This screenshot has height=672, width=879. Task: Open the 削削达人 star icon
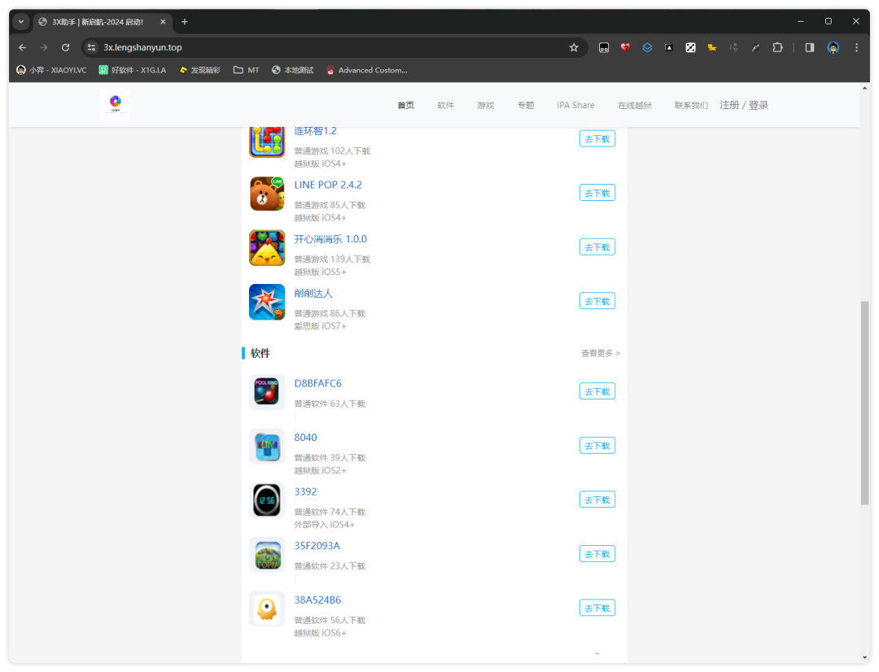pyautogui.click(x=267, y=302)
